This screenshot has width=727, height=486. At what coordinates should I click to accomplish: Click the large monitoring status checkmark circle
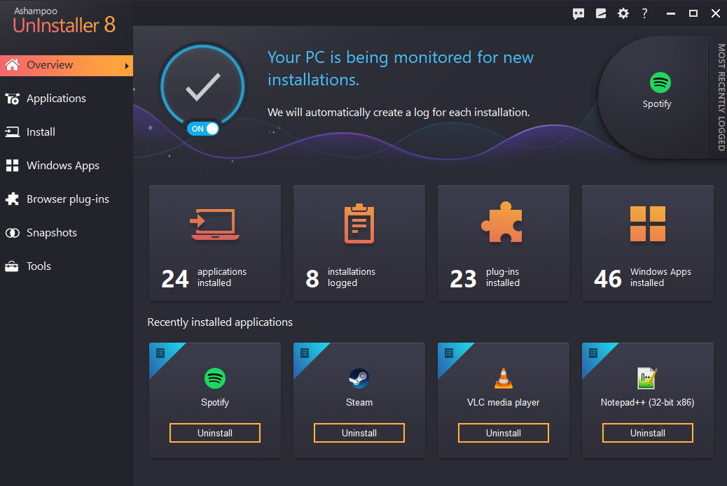[x=203, y=86]
